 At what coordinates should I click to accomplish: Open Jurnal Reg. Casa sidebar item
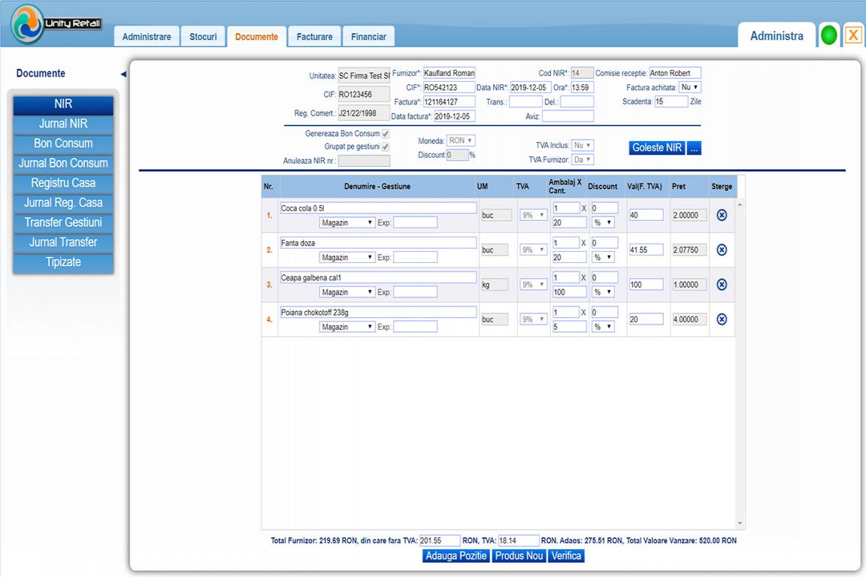pos(63,203)
